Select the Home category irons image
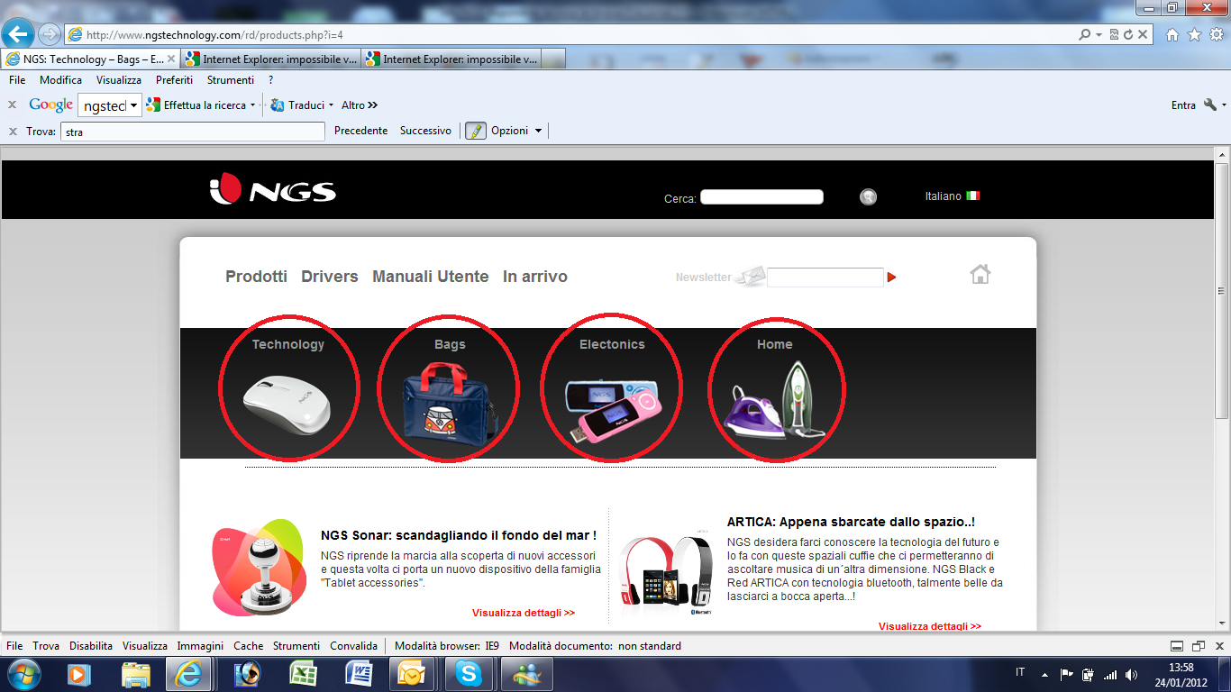 (775, 401)
